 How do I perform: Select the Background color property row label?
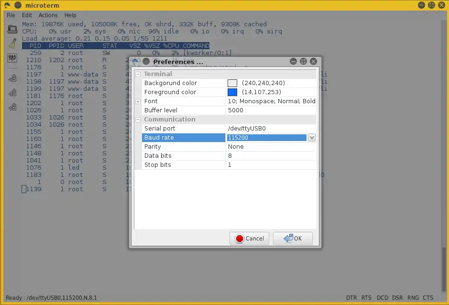(171, 83)
